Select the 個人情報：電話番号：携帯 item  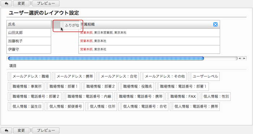tap(195, 107)
